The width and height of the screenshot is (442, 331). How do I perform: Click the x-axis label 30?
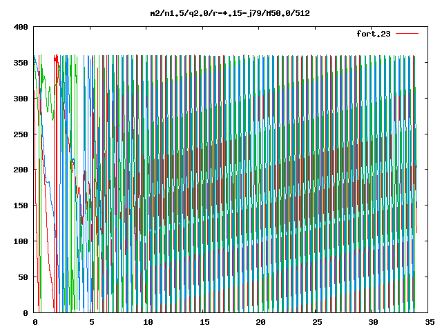(x=373, y=322)
